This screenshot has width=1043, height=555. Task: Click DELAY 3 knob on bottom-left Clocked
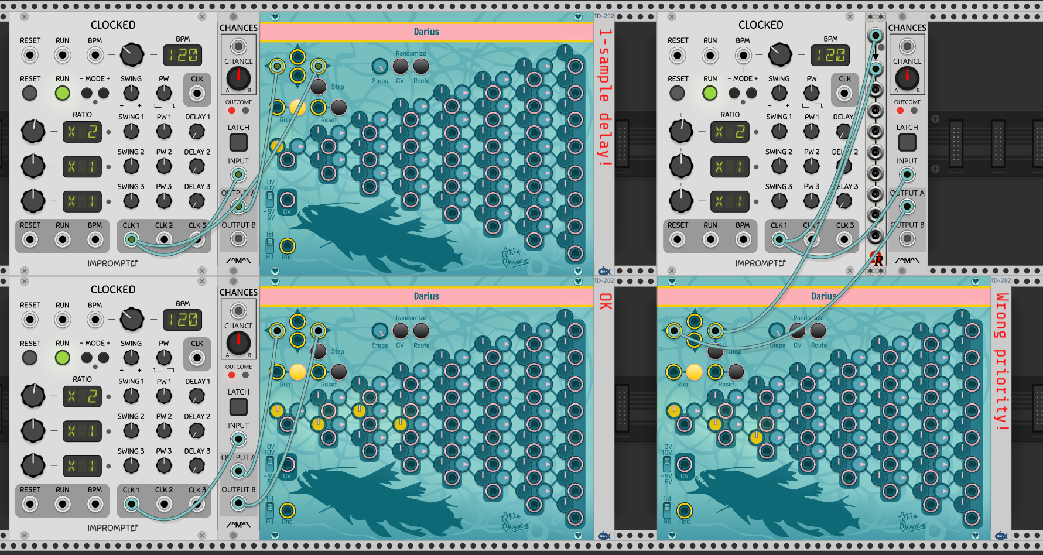tap(197, 465)
